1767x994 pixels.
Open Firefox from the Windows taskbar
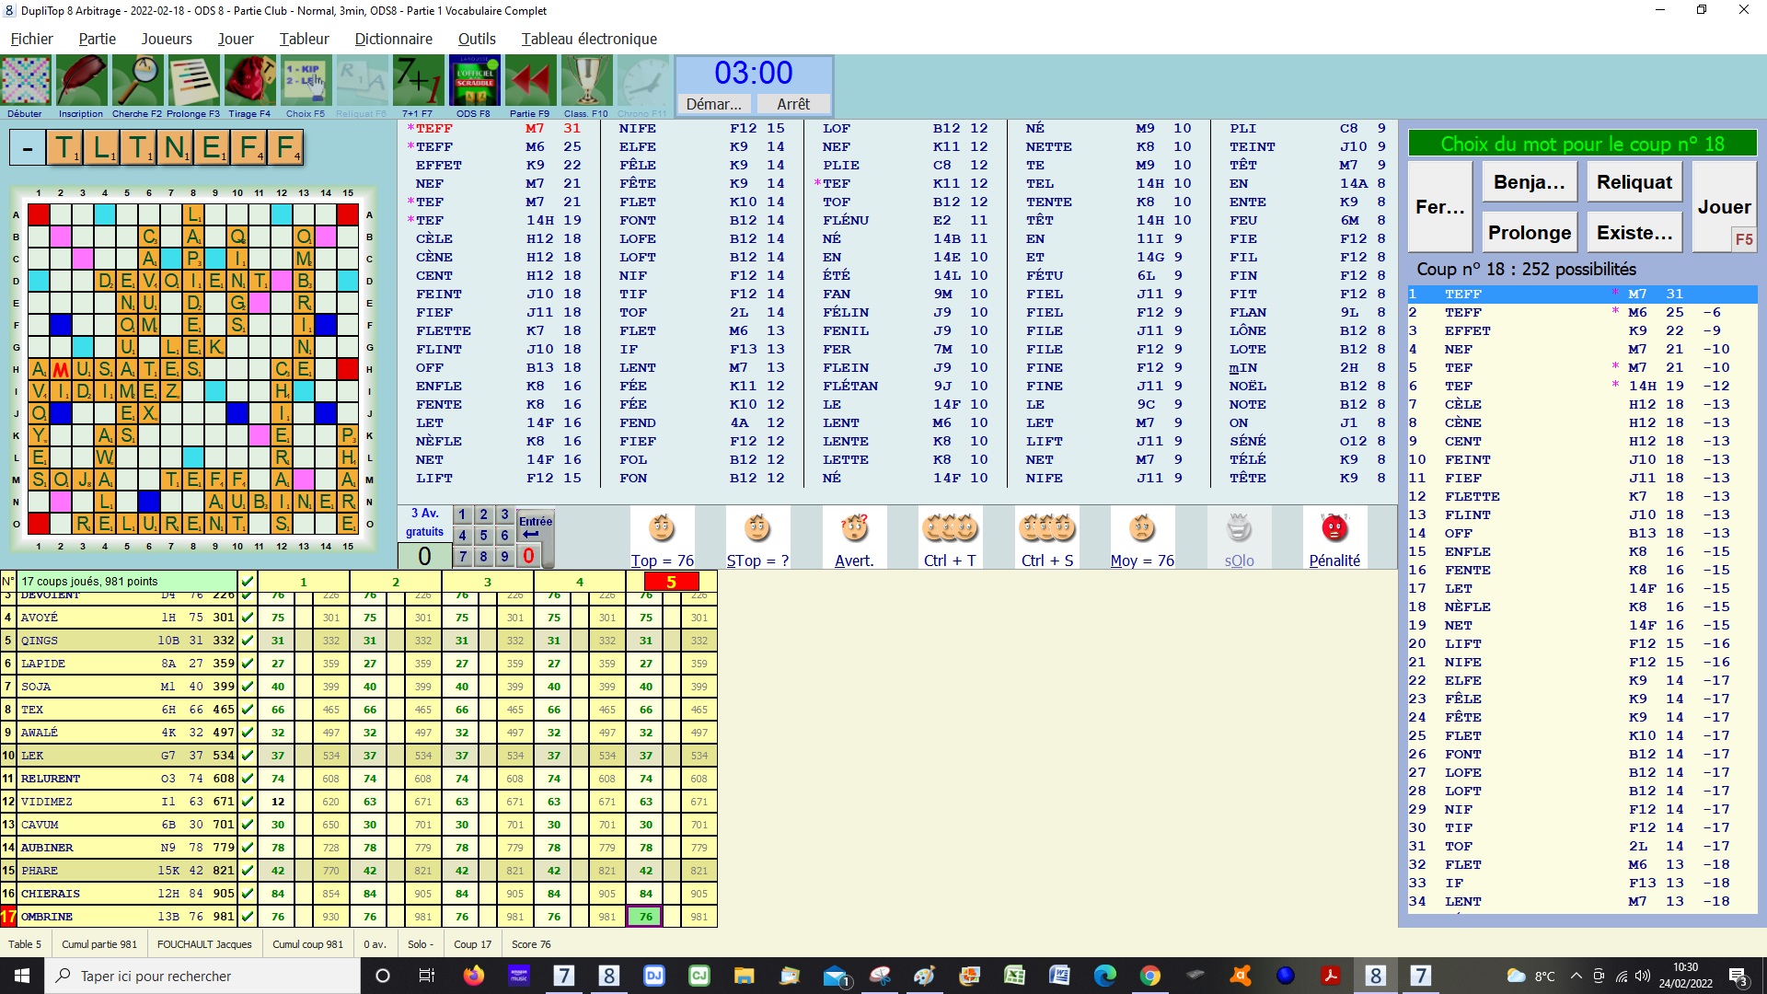tap(473, 976)
